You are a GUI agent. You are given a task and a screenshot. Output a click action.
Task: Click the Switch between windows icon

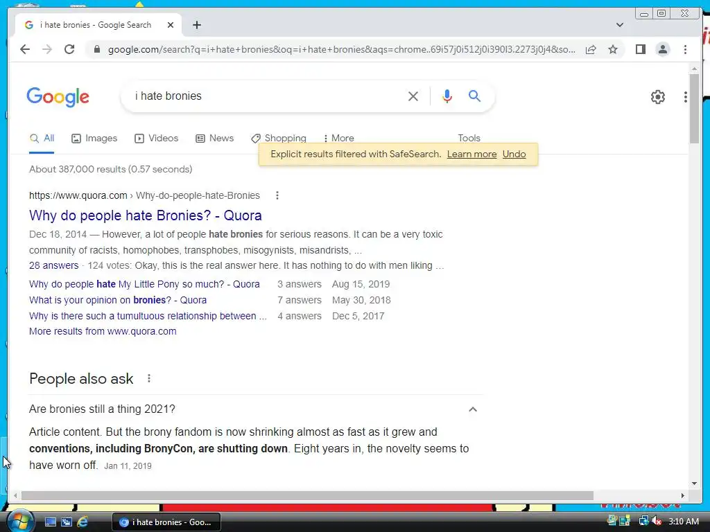click(x=66, y=522)
